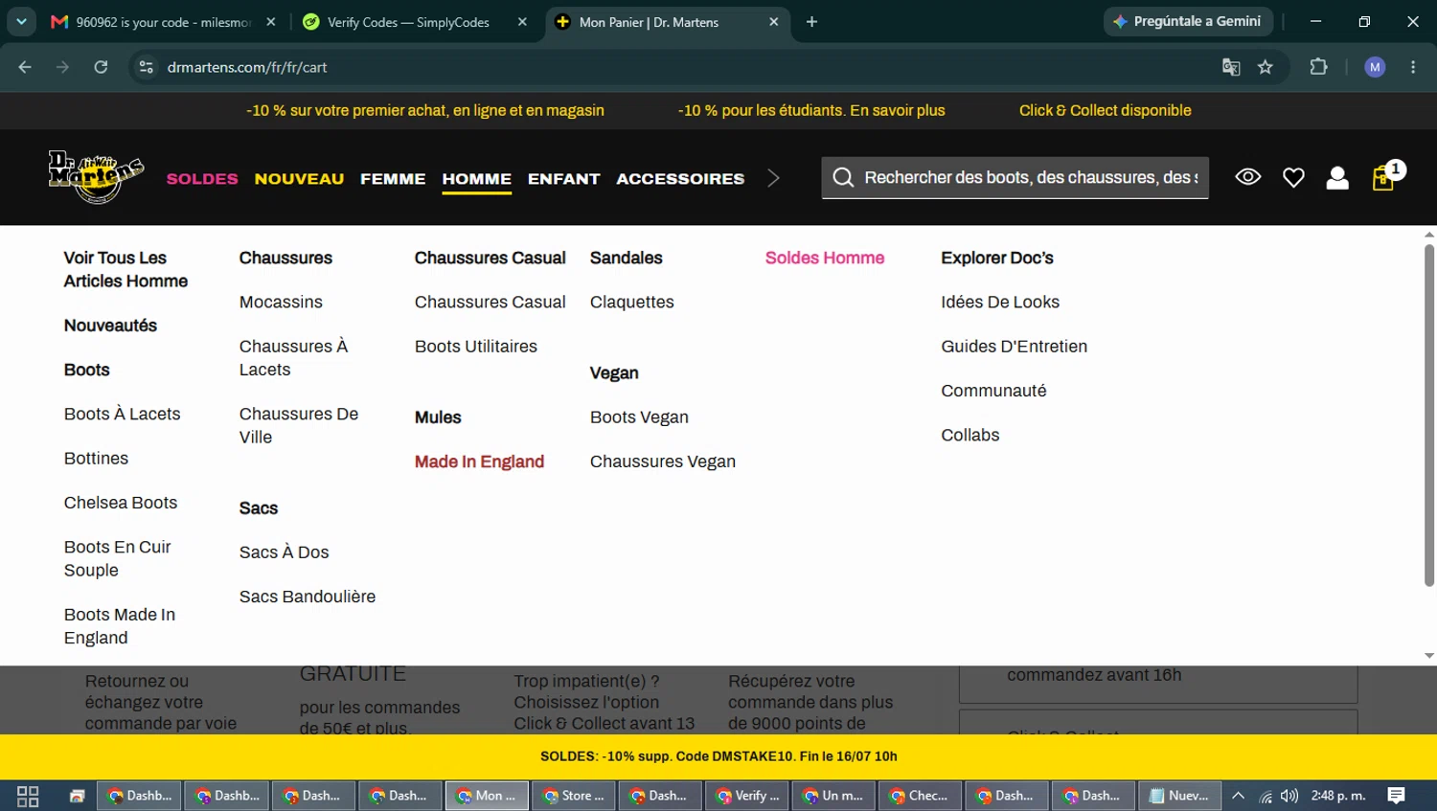
Task: Open the shopping cart bag icon
Action: click(1383, 177)
